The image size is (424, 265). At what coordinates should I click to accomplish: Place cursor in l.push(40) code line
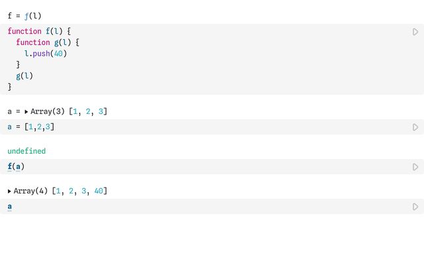tap(46, 54)
